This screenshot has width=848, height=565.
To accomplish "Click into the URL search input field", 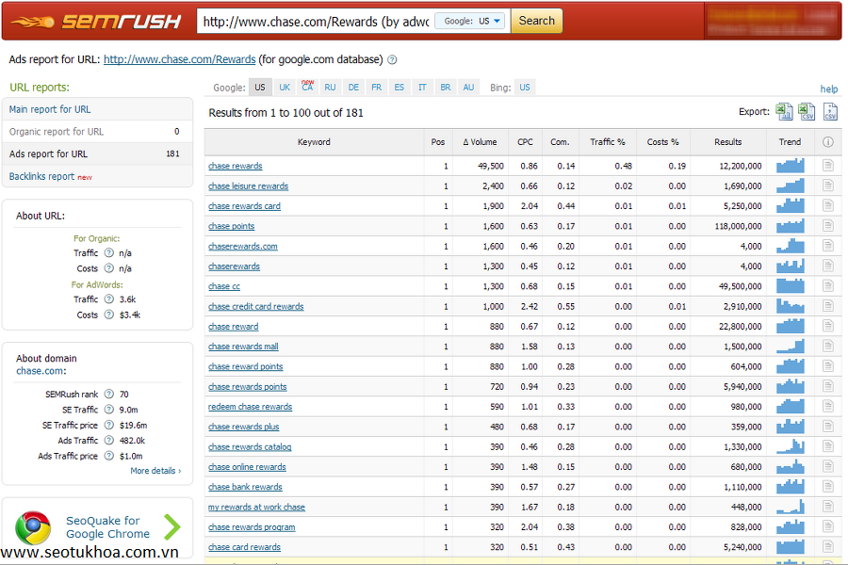I will point(315,21).
